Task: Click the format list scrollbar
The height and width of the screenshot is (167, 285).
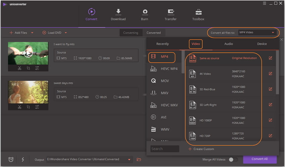Action: pyautogui.click(x=183, y=62)
